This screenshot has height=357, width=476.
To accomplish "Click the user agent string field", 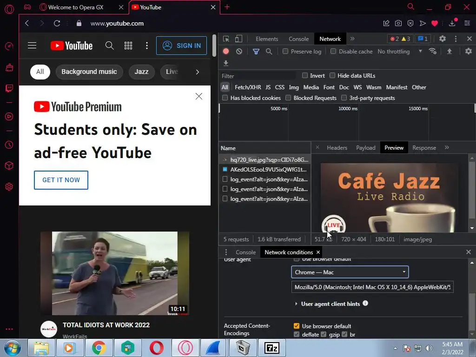I will point(372,287).
